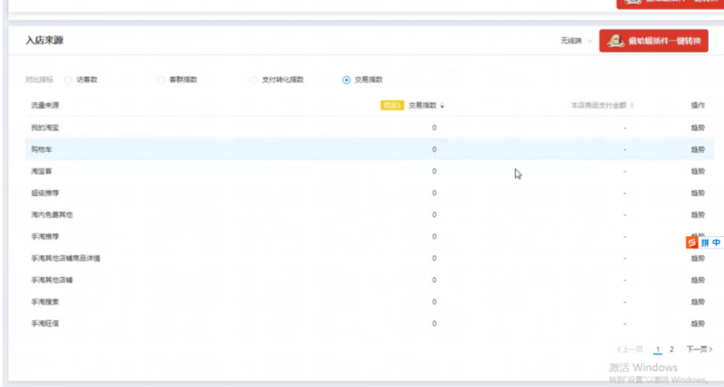
Task: Click the 超级推荐 traffic source row
Action: pos(369,193)
